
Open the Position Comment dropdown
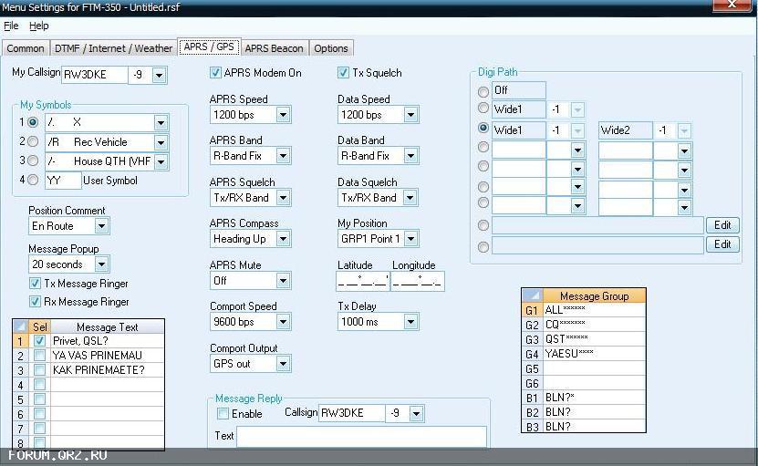[x=100, y=225]
